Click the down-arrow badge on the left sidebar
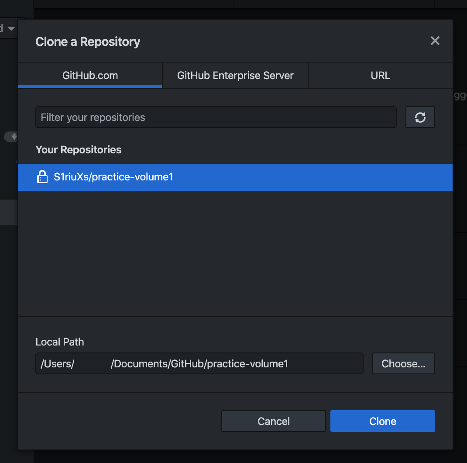467x463 pixels. 10,137
